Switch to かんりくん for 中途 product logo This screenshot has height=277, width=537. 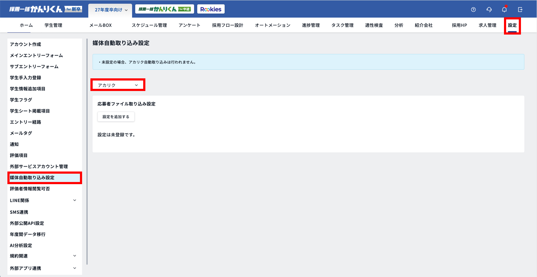(164, 9)
